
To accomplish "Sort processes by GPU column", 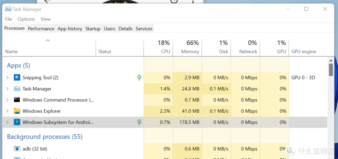I will tap(274, 47).
